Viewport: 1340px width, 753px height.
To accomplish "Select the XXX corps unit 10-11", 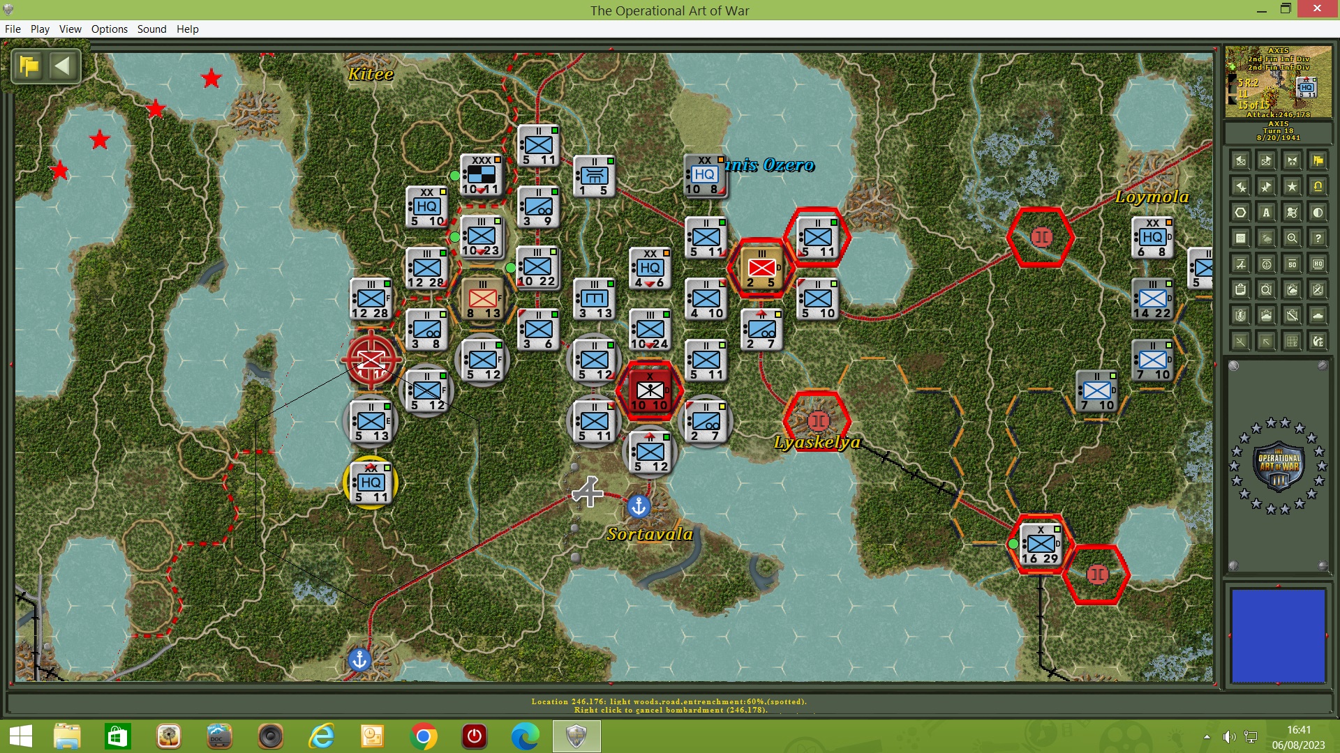I will tap(482, 176).
